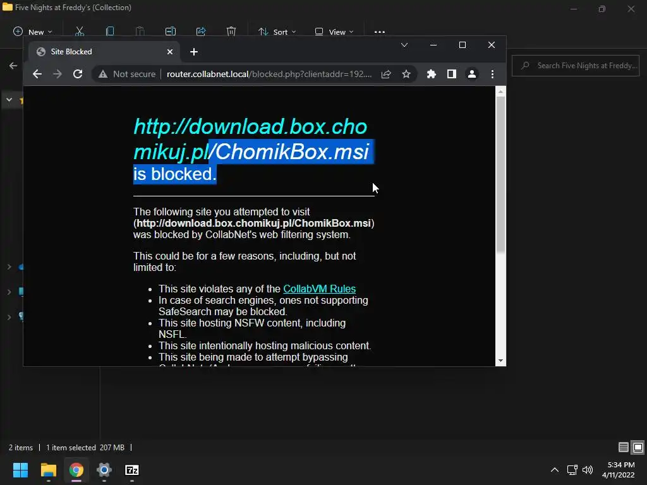
Task: Show hidden system tray icons
Action: pyautogui.click(x=555, y=470)
